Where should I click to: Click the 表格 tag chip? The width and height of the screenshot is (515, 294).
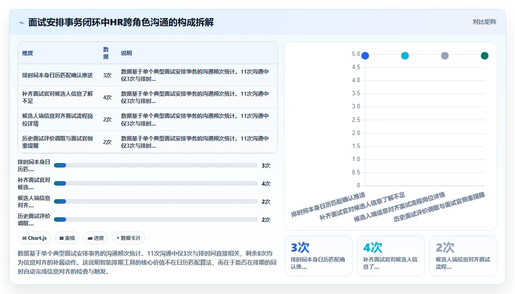click(x=67, y=238)
